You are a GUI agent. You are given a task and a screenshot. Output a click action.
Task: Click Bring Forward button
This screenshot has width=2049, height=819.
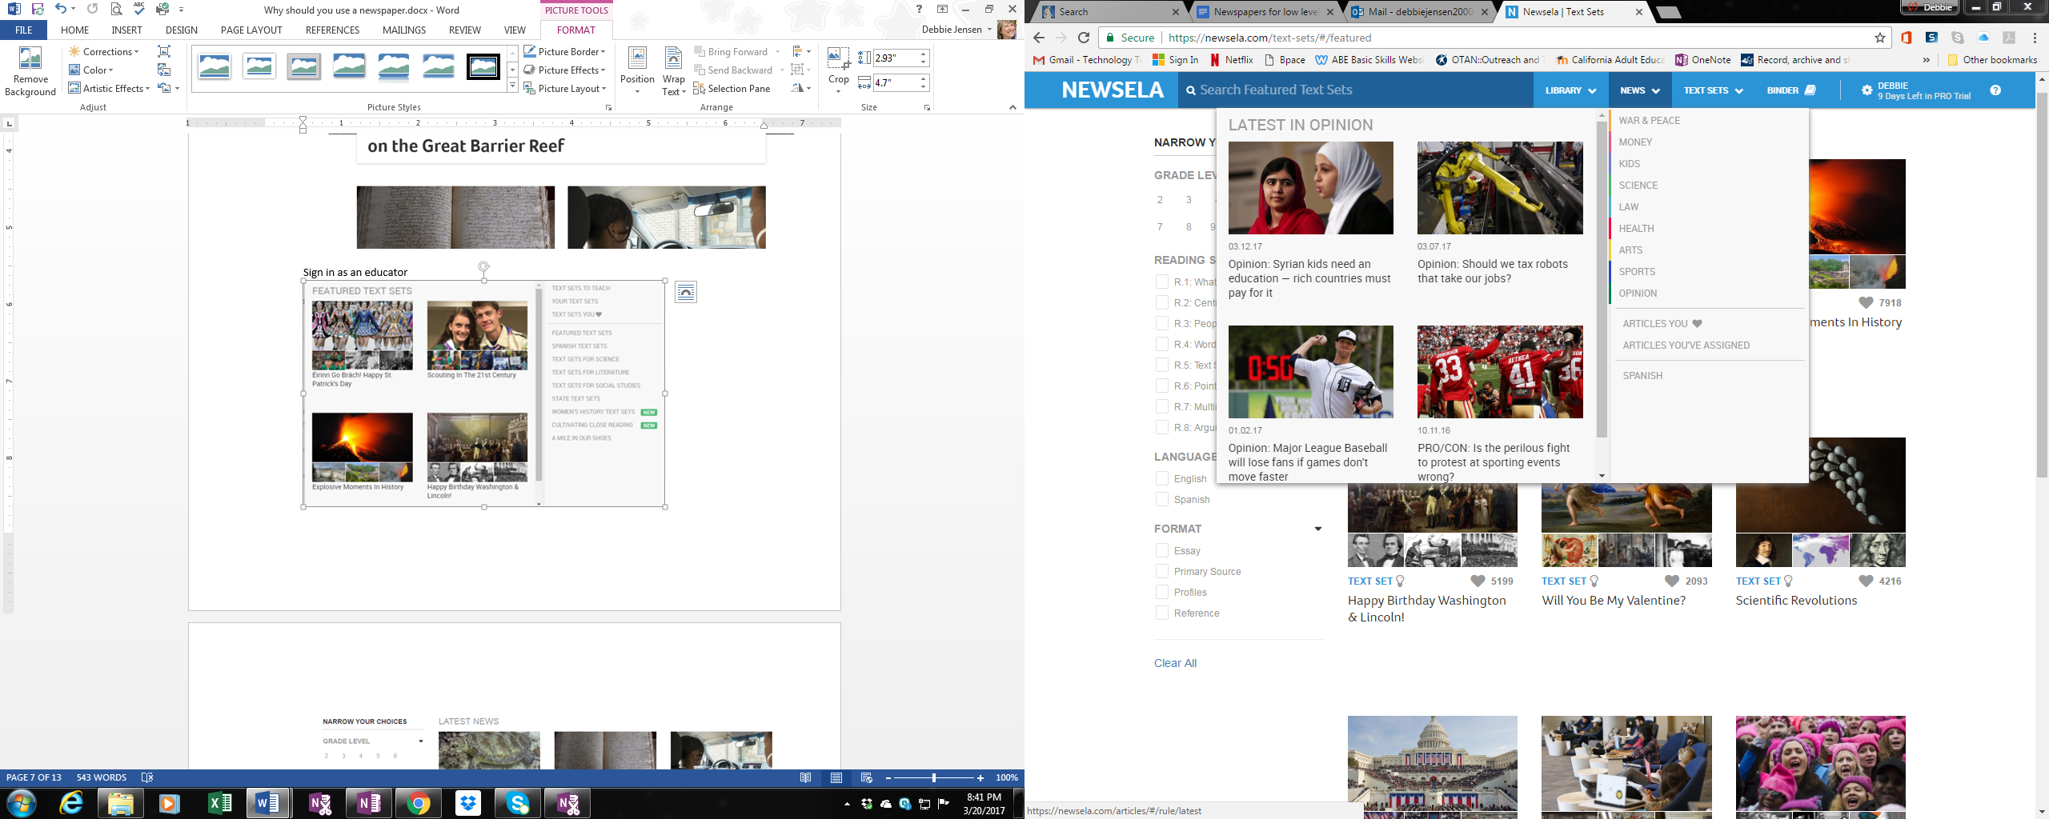(x=730, y=51)
